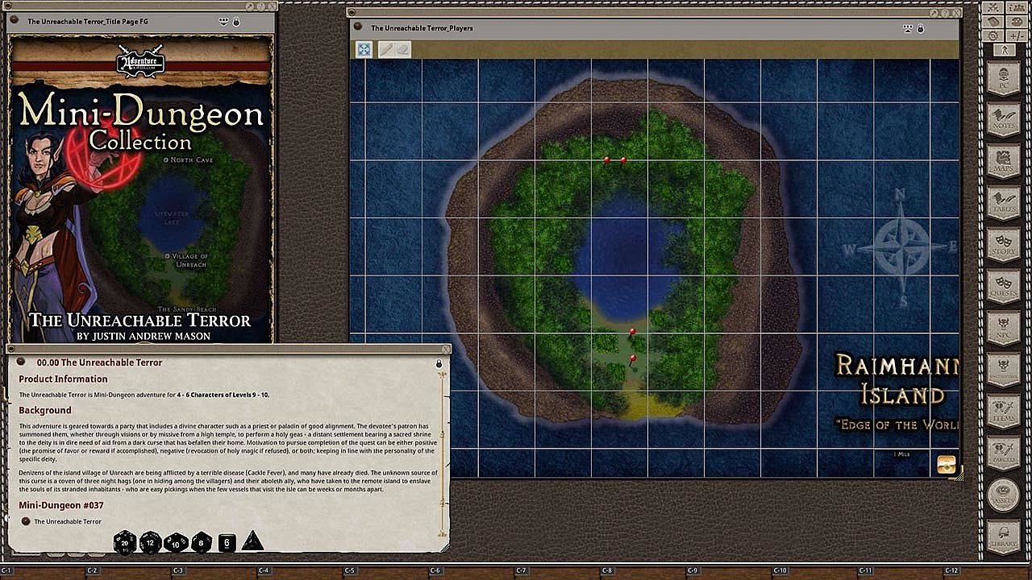Viewport: 1032px width, 580px height.
Task: Open the Library sidebar button
Action: pyautogui.click(x=1004, y=536)
